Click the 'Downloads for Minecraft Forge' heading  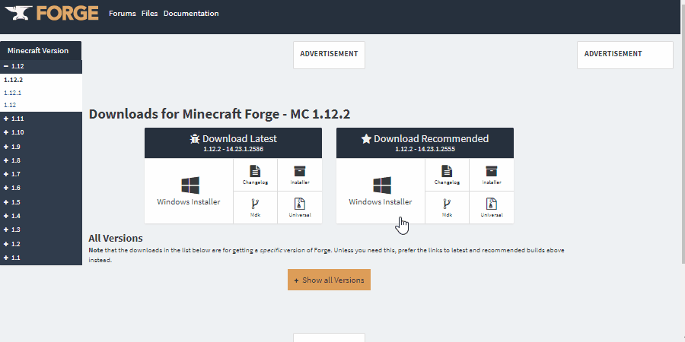219,114
